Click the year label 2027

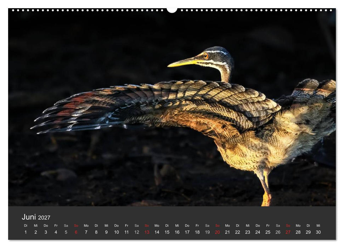(44, 218)
